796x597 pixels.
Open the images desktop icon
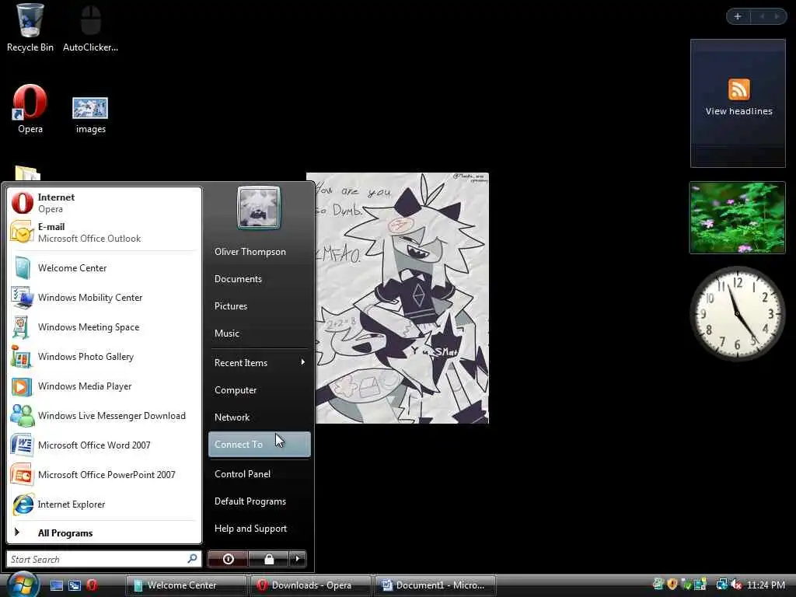pyautogui.click(x=90, y=114)
